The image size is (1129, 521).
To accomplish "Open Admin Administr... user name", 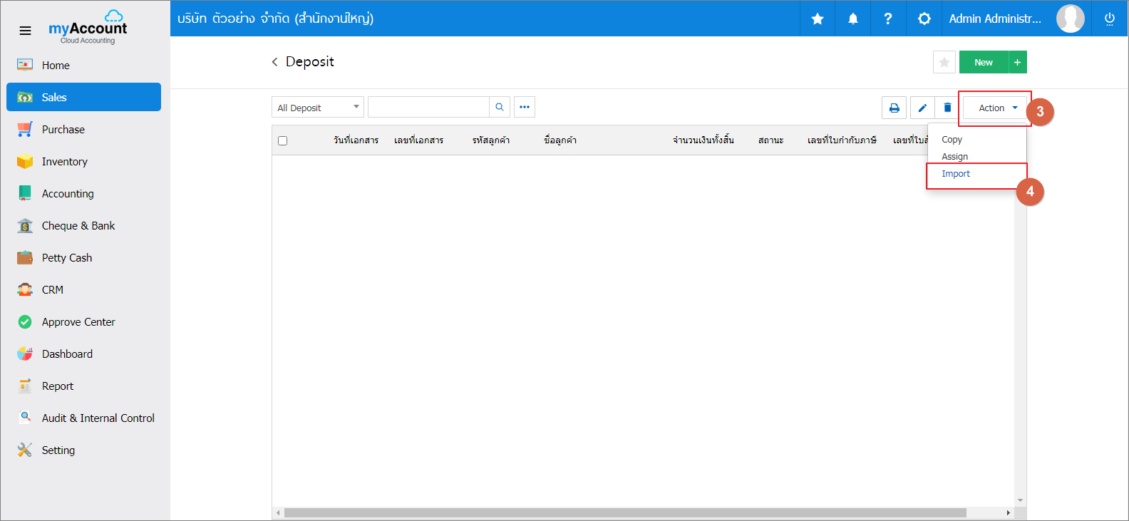I will 995,19.
